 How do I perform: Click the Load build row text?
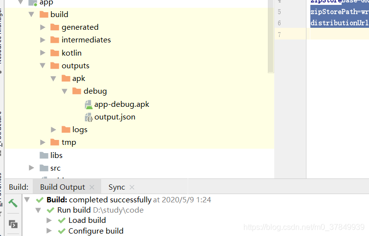(x=87, y=220)
